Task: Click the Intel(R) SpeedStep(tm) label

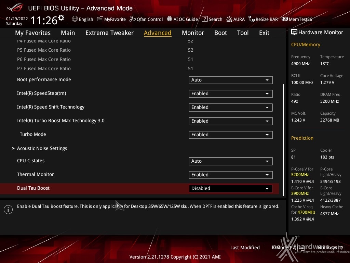Action: [41, 93]
